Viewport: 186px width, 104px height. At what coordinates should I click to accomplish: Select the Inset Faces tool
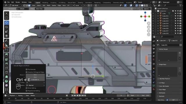[6, 59]
